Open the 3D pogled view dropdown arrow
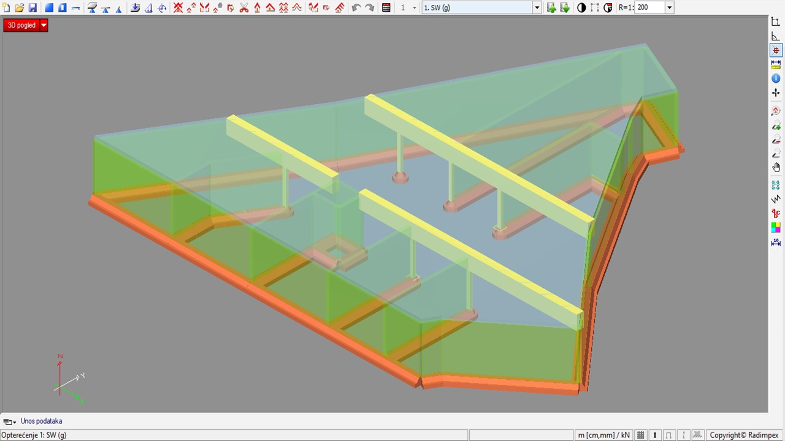 44,25
